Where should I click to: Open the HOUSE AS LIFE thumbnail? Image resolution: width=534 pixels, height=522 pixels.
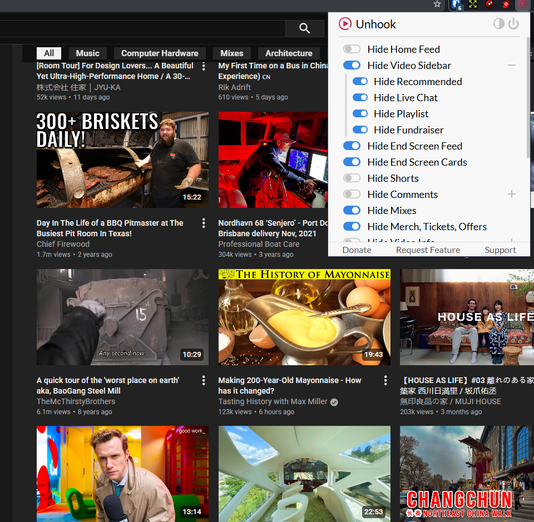pos(467,317)
